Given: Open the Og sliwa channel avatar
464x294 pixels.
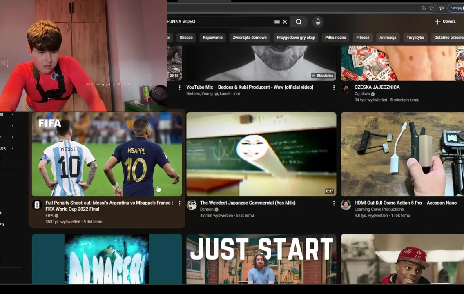Looking at the screenshot, I should 346,89.
